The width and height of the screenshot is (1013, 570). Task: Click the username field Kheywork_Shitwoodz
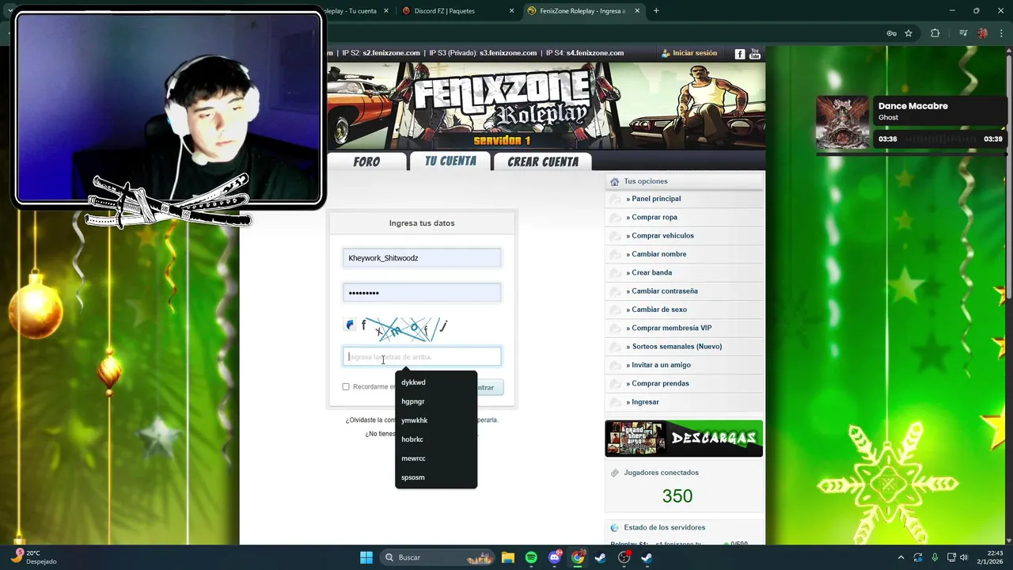click(x=422, y=258)
